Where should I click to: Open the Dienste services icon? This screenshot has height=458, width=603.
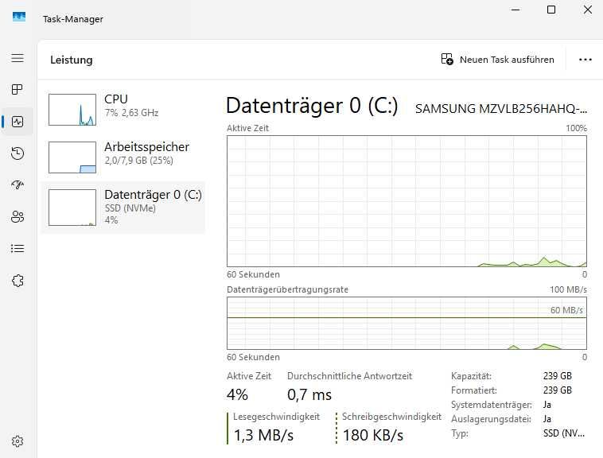pos(18,280)
